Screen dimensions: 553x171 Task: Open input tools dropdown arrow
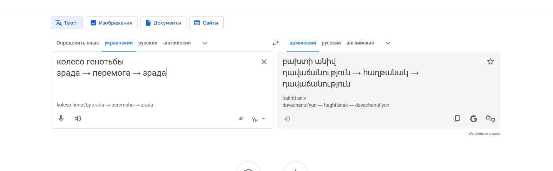(264, 119)
